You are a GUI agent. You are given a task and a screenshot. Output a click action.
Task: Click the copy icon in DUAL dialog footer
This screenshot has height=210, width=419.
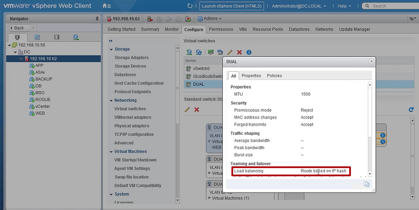coord(366,184)
